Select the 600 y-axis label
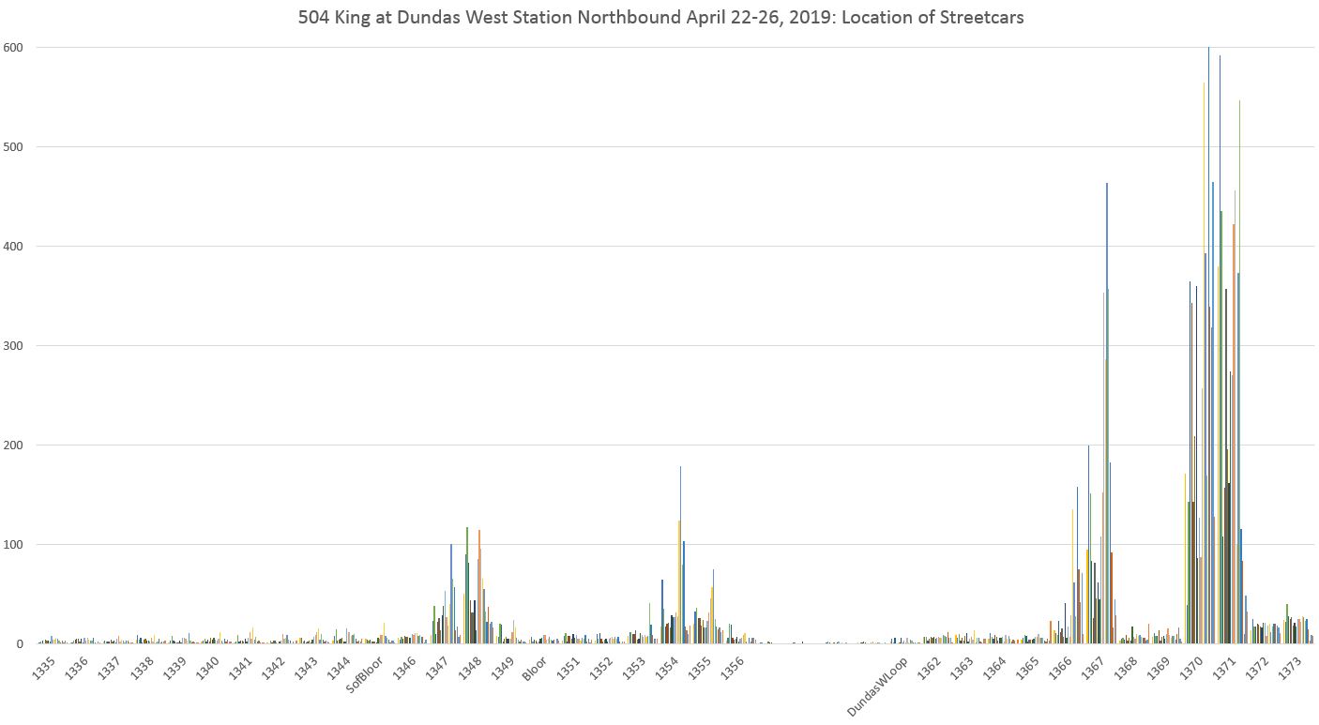 pos(13,48)
